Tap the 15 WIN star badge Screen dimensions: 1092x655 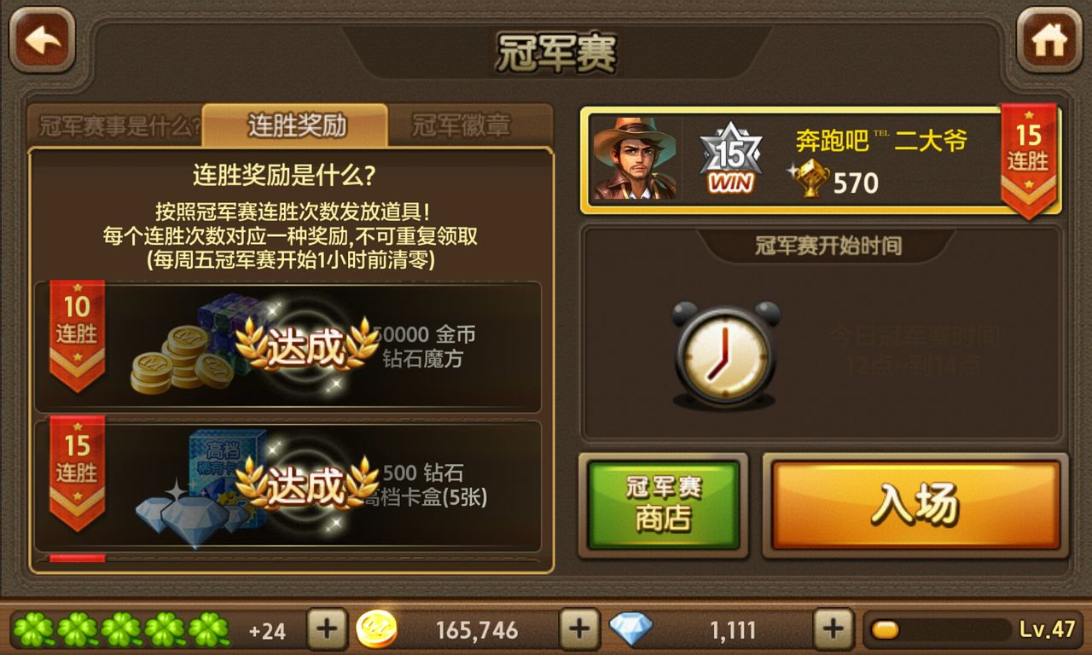pyautogui.click(x=731, y=158)
